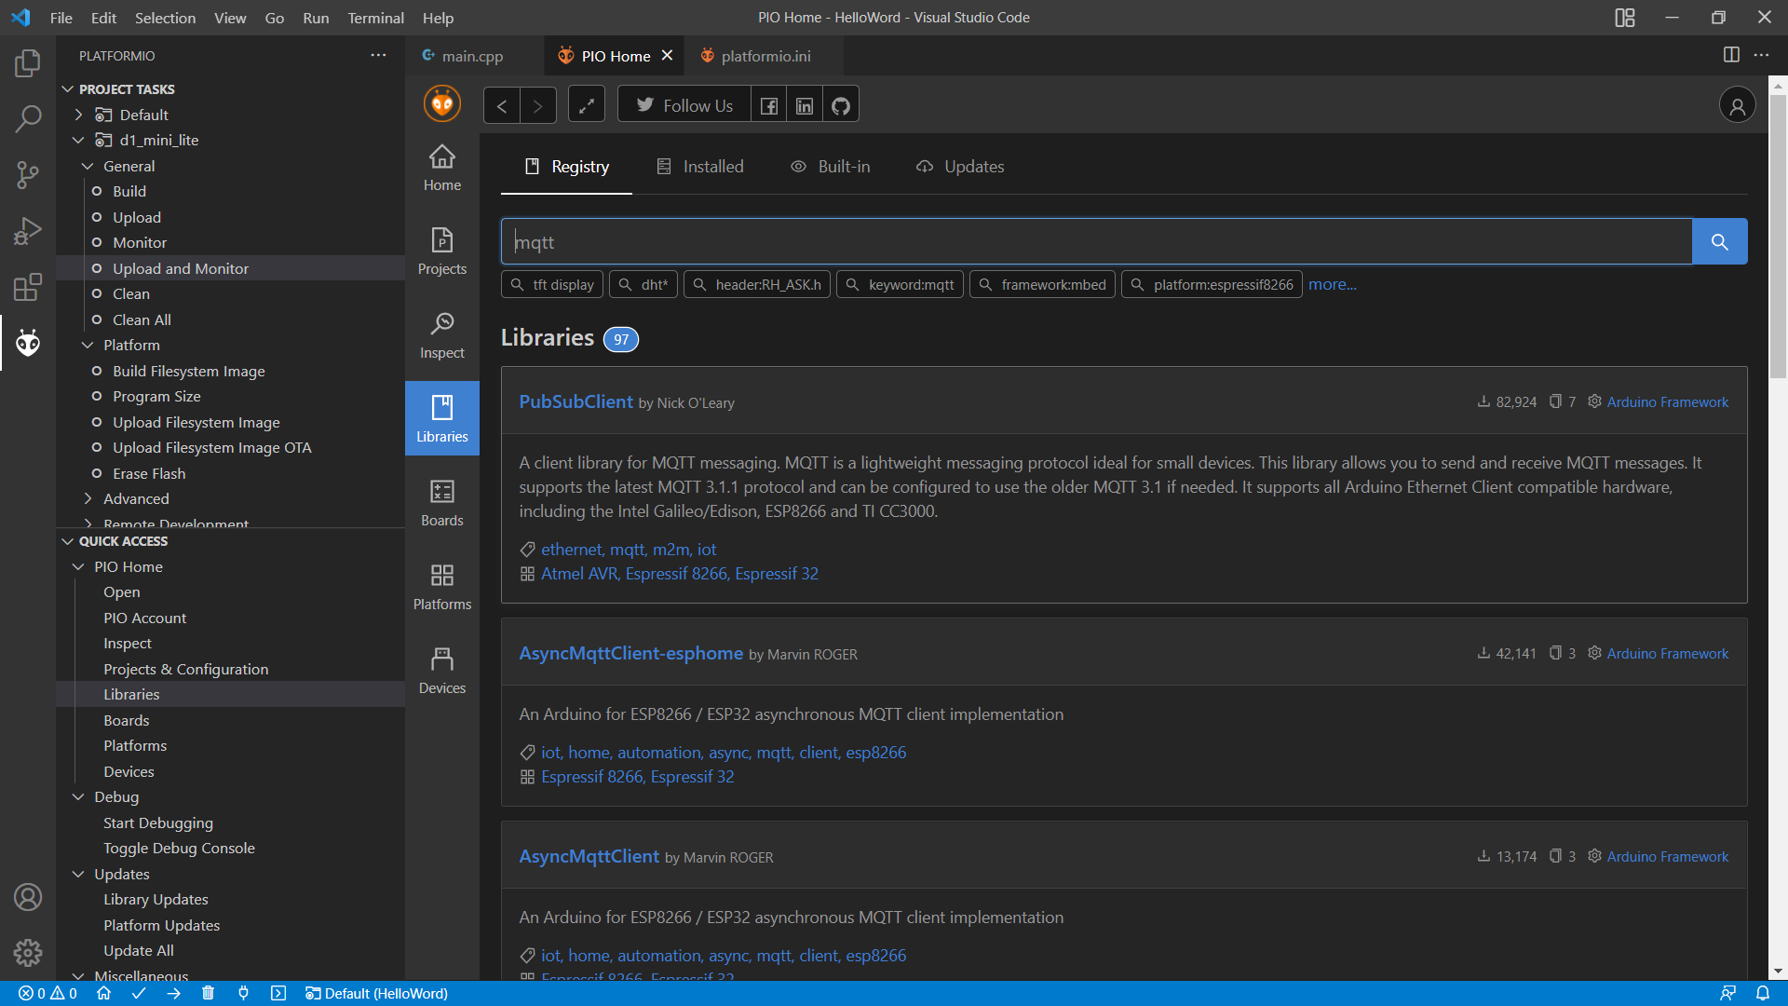Viewport: 1788px width, 1006px height.
Task: Open PlatformIO Facebook page
Action: (769, 105)
